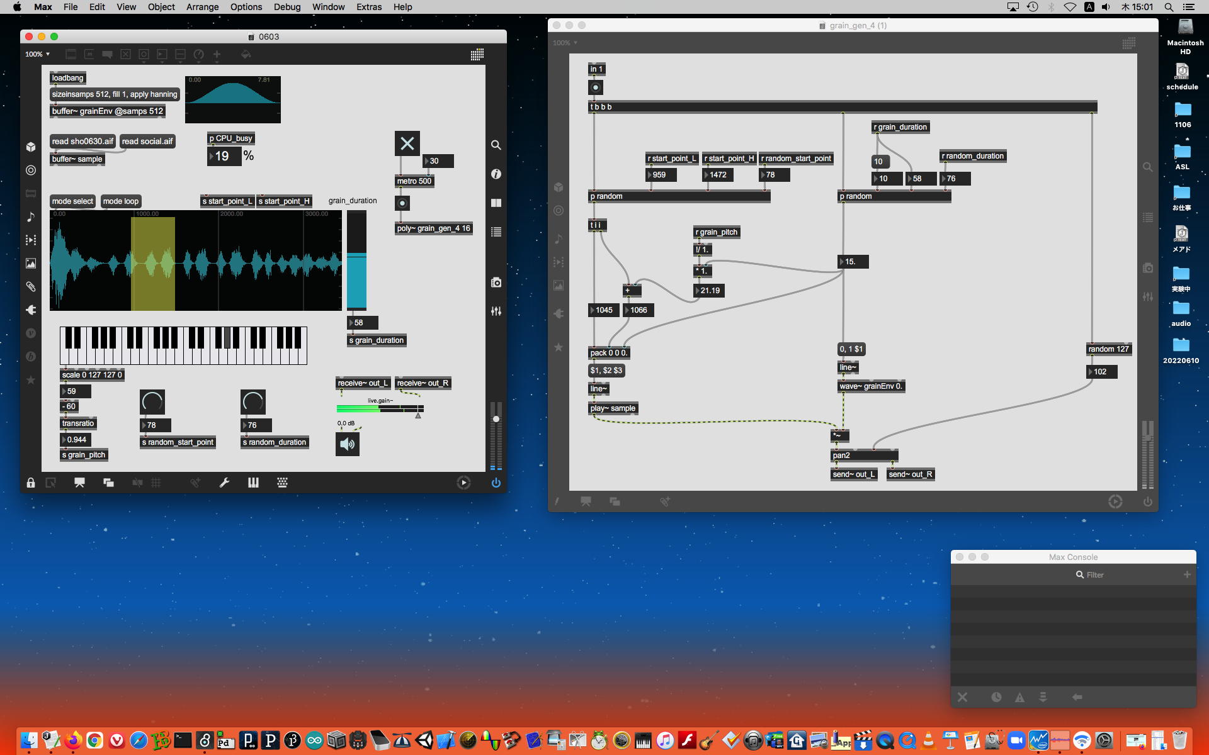Click the inspector info icon
The image size is (1209, 755).
coord(496,174)
